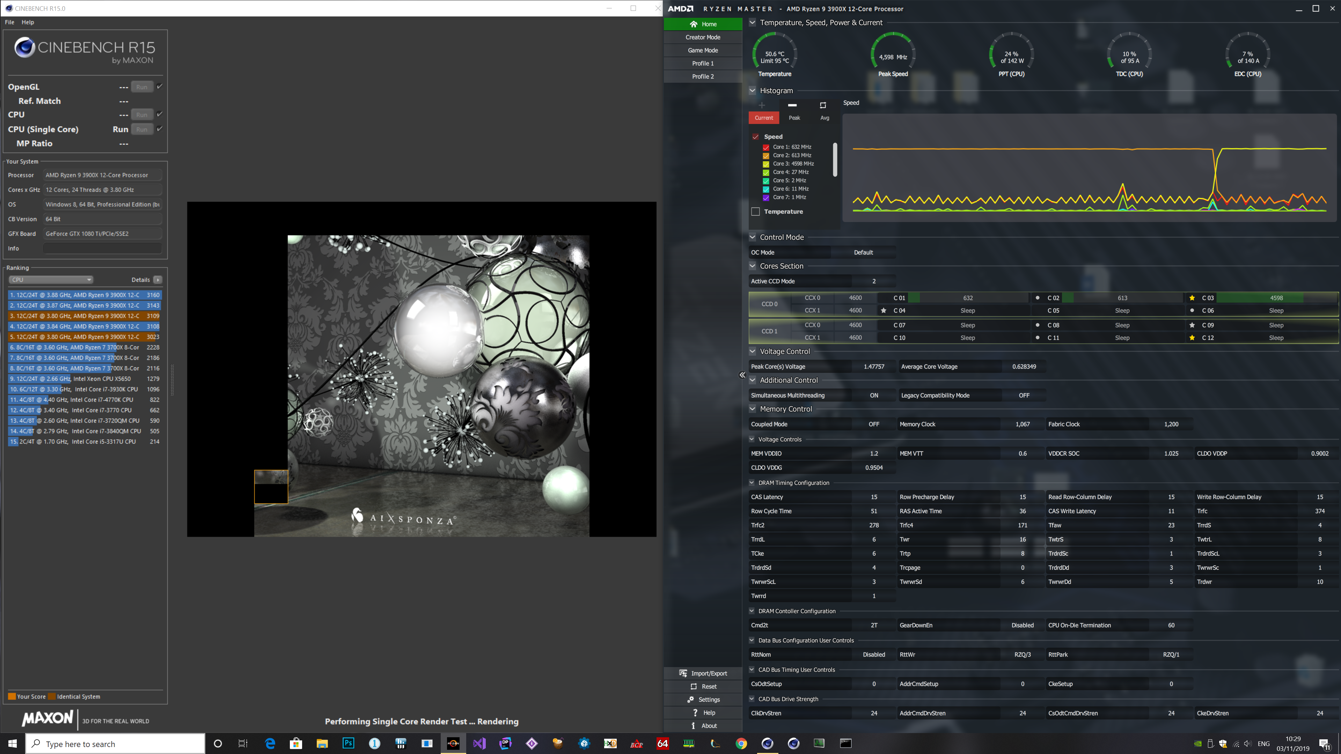Collapse the DRAM Timing Configuration section
Image resolution: width=1341 pixels, height=754 pixels.
(x=752, y=483)
